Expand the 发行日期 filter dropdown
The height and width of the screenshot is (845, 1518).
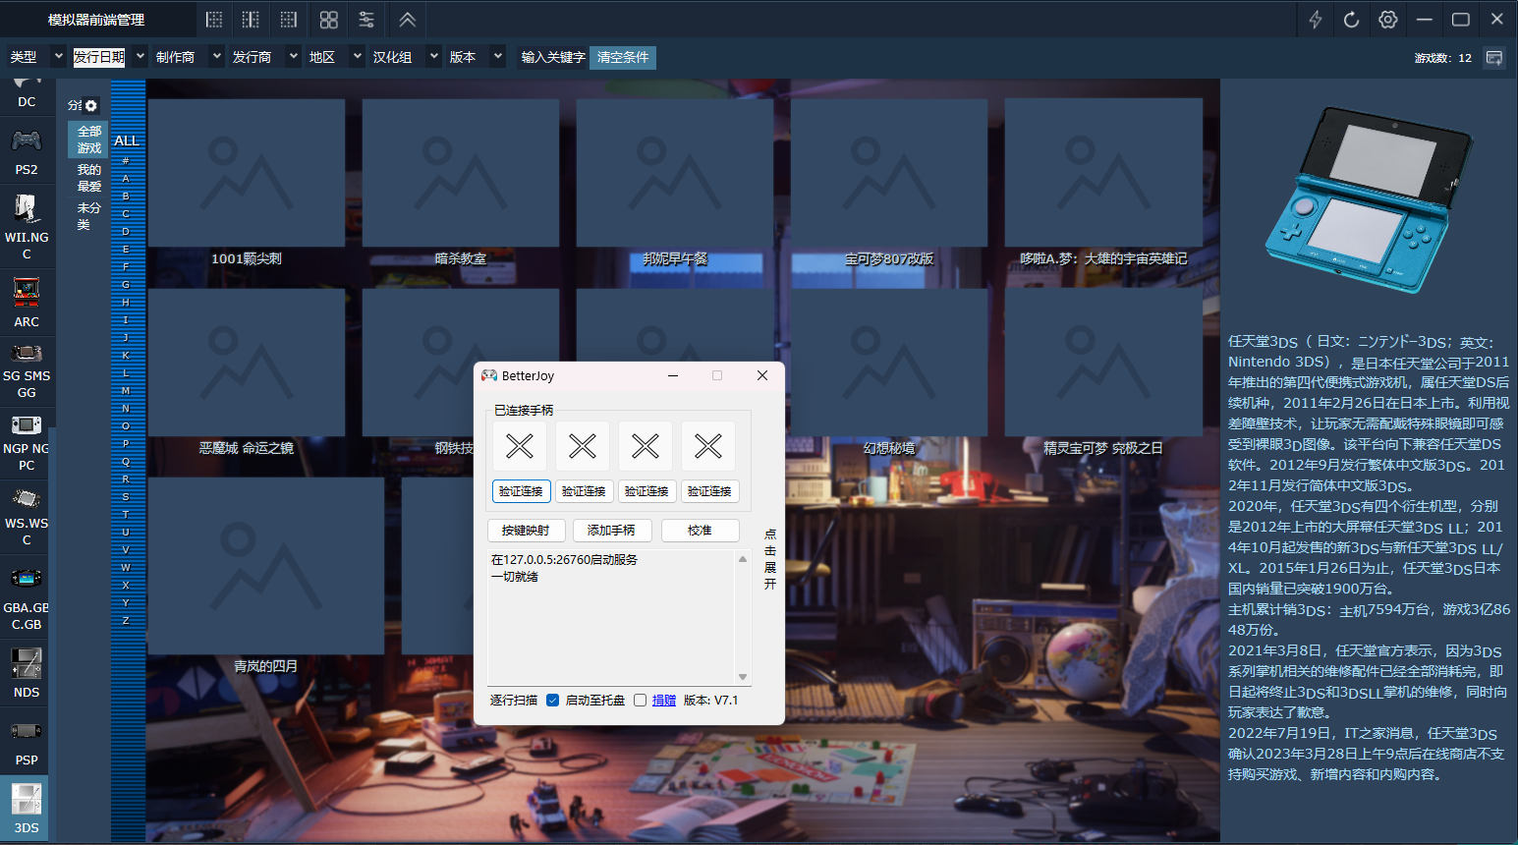[x=140, y=57]
